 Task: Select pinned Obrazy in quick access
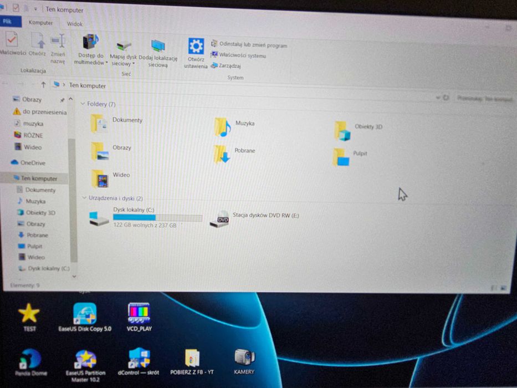[x=32, y=99]
